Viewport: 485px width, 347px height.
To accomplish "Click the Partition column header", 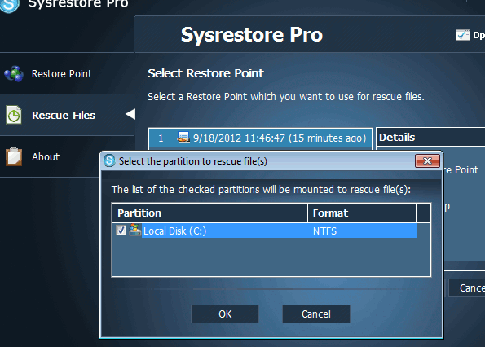I will click(209, 213).
